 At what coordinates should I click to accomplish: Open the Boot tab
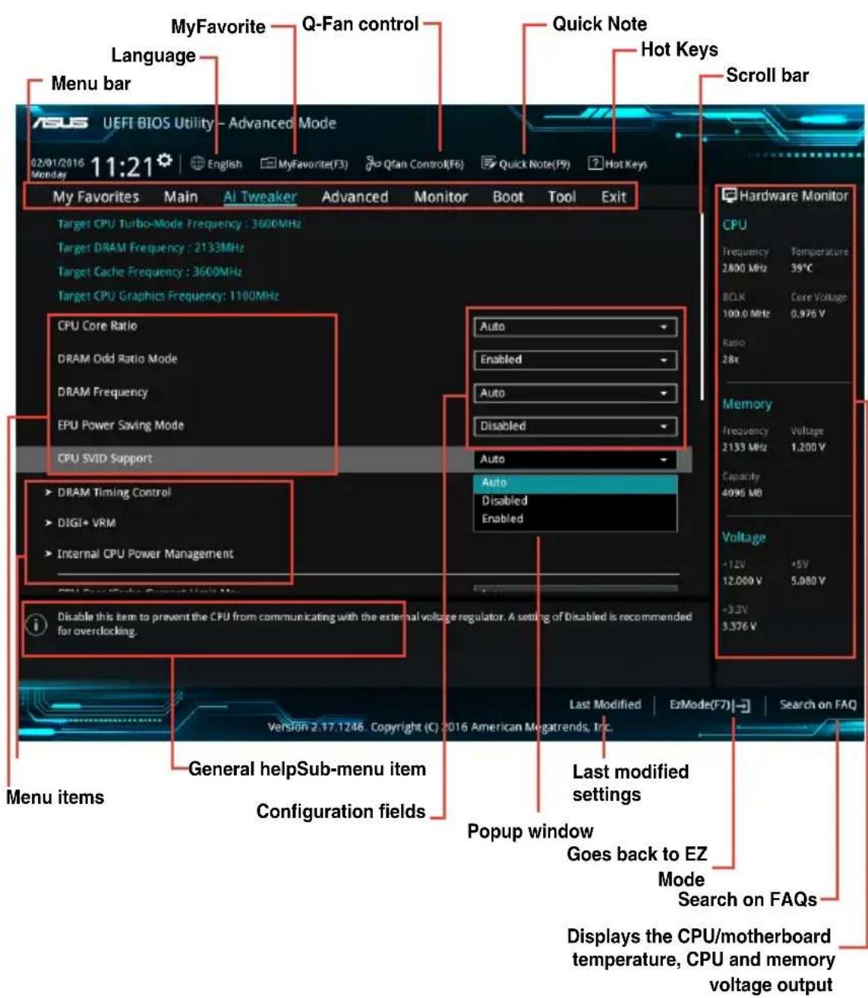[508, 197]
